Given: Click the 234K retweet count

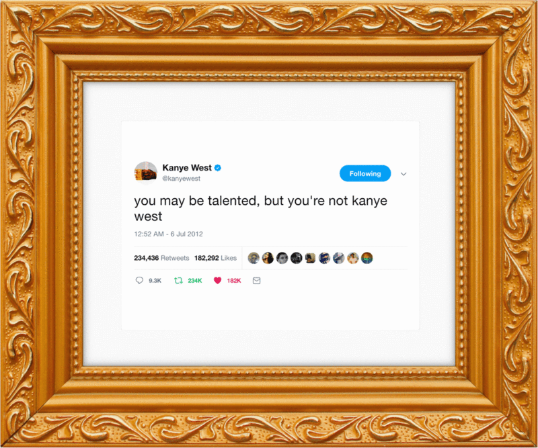Looking at the screenshot, I should click(x=195, y=281).
